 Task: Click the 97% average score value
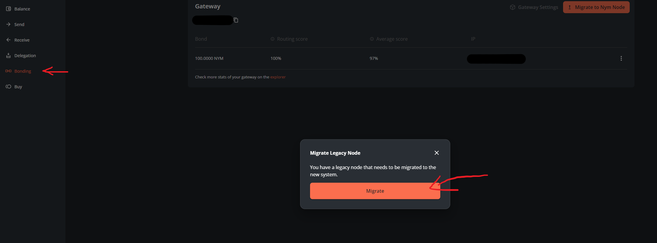point(374,58)
